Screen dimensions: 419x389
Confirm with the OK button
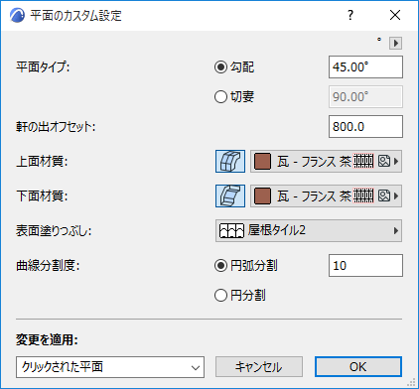358,366
